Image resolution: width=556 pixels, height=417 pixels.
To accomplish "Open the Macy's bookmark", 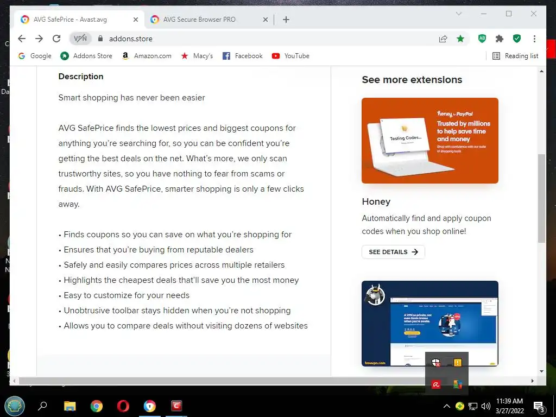I will click(197, 56).
